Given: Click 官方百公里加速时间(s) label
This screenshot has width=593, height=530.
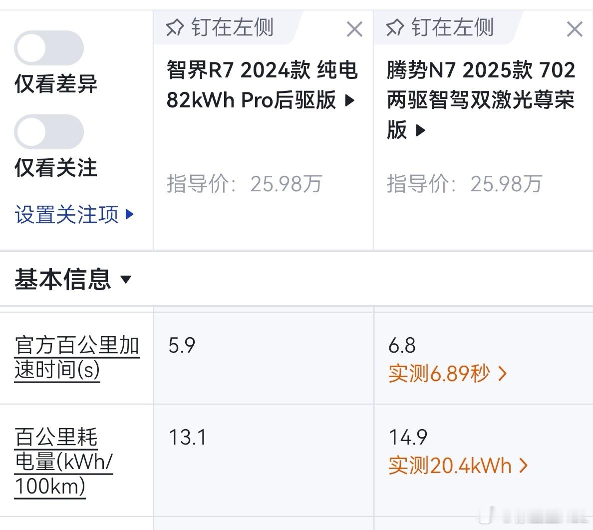Looking at the screenshot, I should tap(77, 357).
